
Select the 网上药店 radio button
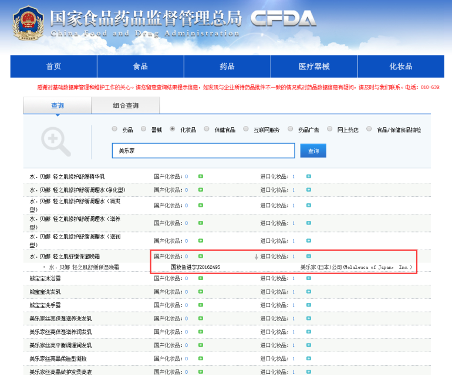(x=329, y=129)
